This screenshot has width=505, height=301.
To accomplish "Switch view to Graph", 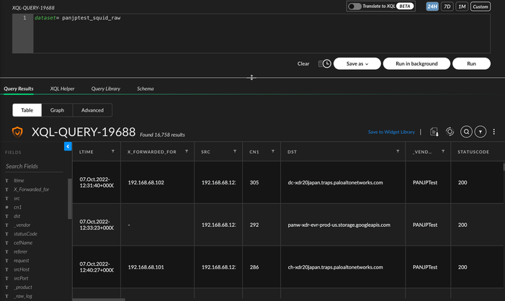I will pos(57,110).
